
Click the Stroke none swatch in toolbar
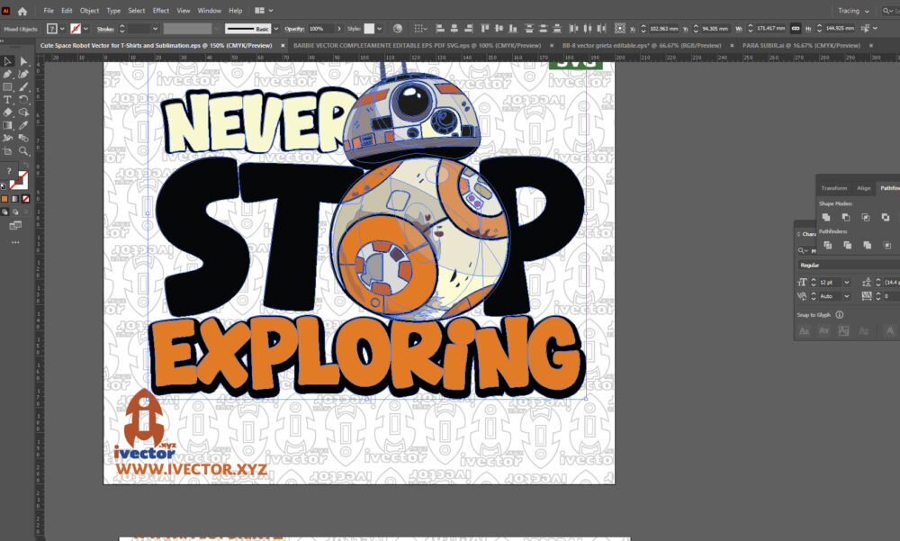tap(19, 180)
